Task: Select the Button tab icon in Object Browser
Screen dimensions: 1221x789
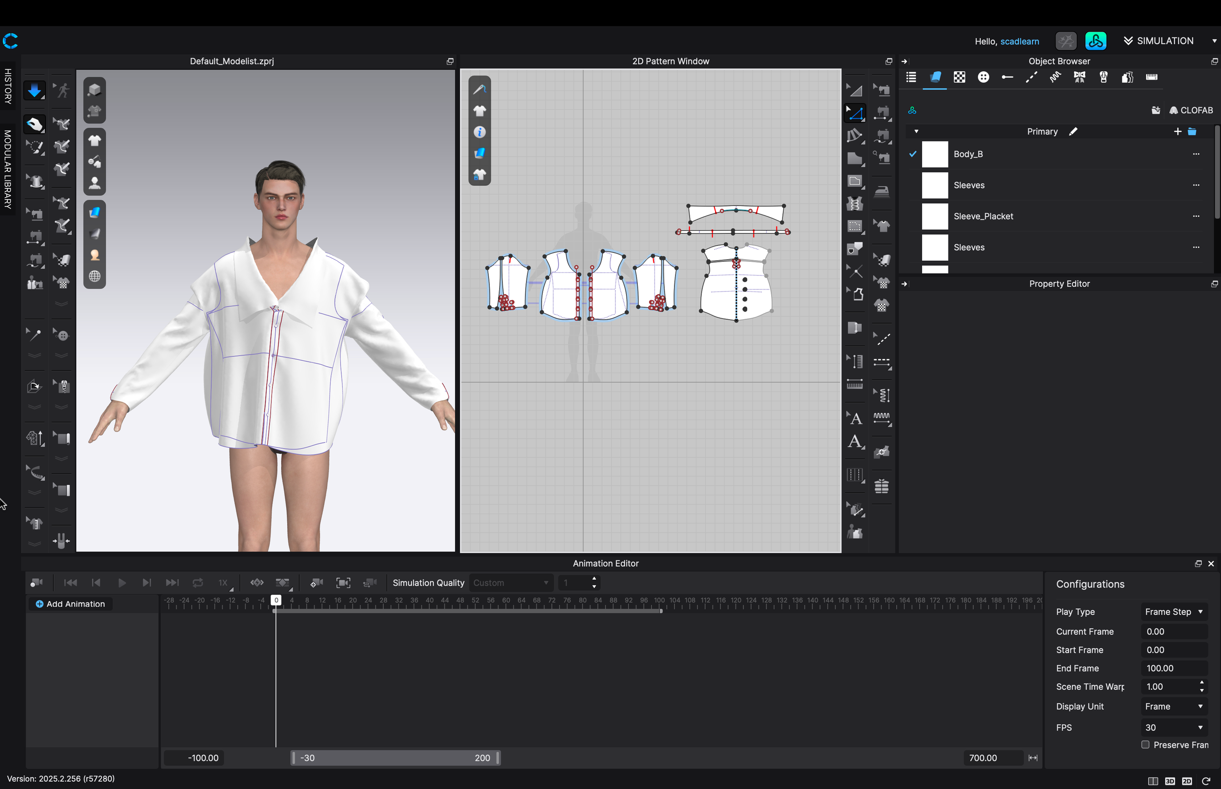Action: pyautogui.click(x=983, y=77)
